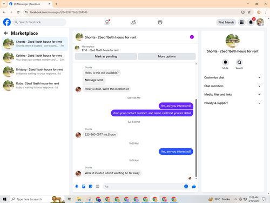Open Shonta conversation in the list
The height and width of the screenshot is (203, 270).
[x=35, y=44]
